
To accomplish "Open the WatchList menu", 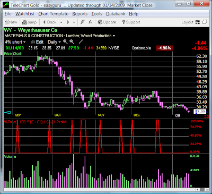I will click(25, 14).
